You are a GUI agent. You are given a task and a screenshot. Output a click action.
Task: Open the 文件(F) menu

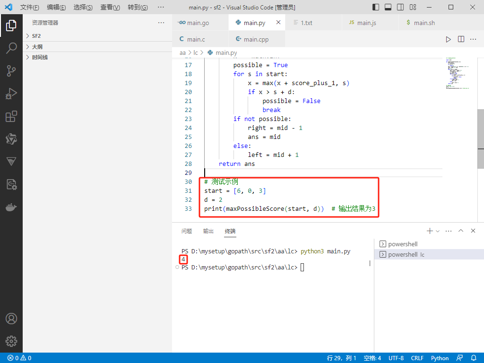click(x=30, y=7)
